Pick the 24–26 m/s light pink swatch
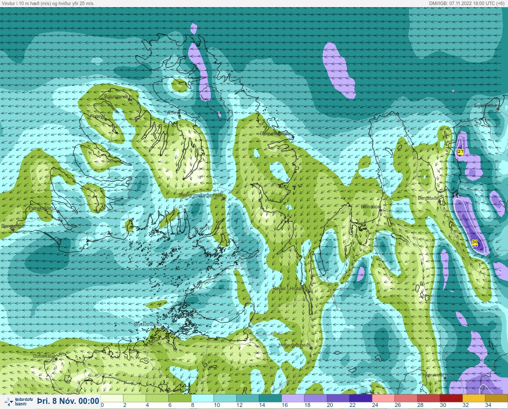This screenshot has width=508, height=409. 384,398
